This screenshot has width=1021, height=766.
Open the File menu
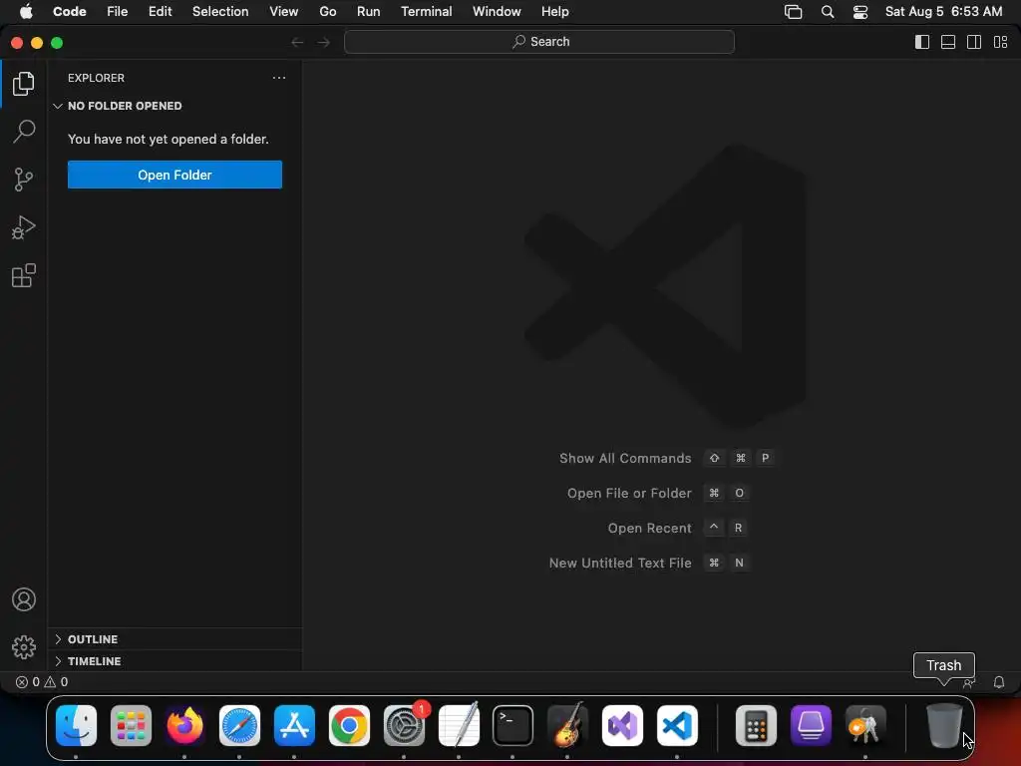click(118, 12)
